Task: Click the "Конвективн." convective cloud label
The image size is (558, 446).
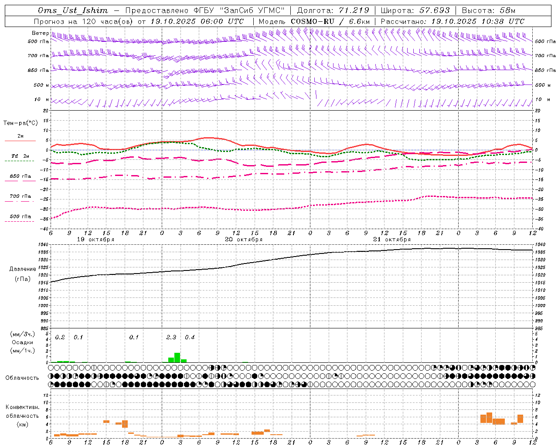Action: pos(23,407)
